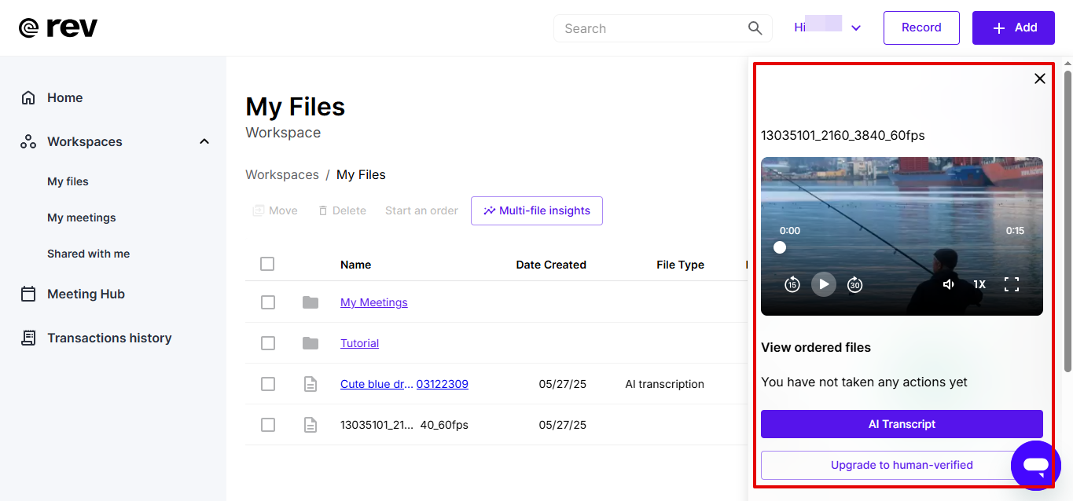This screenshot has width=1073, height=501.
Task: Collapse the Workspaces sidebar section
Action: 204,142
